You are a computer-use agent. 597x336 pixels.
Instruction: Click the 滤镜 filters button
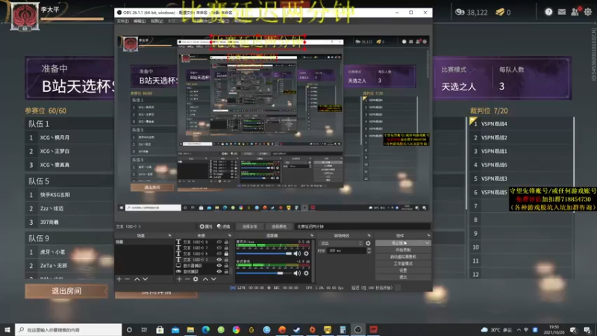(223, 226)
